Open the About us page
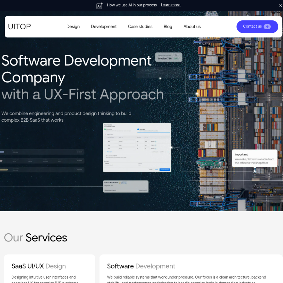Screen dimensions: 283x283 point(192,26)
